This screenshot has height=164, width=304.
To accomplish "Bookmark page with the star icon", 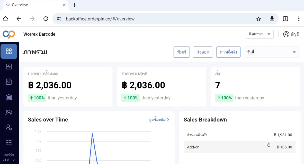I will coord(258,19).
